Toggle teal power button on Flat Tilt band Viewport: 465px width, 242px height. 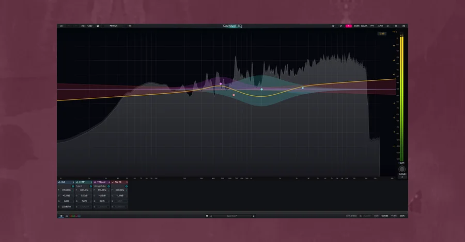tap(127, 186)
